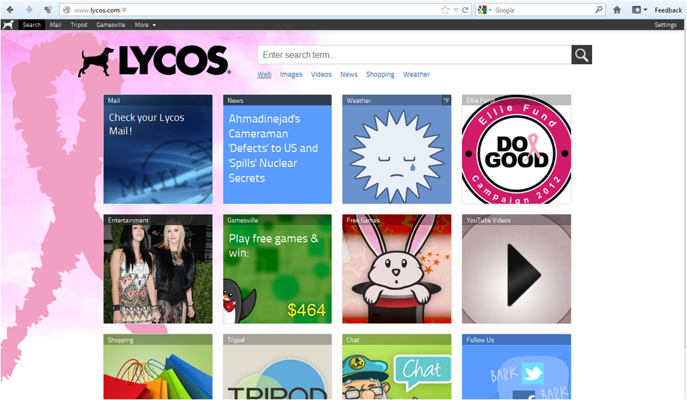This screenshot has height=400, width=687.
Task: Click the browser forward arrow
Action: pyautogui.click(x=29, y=9)
